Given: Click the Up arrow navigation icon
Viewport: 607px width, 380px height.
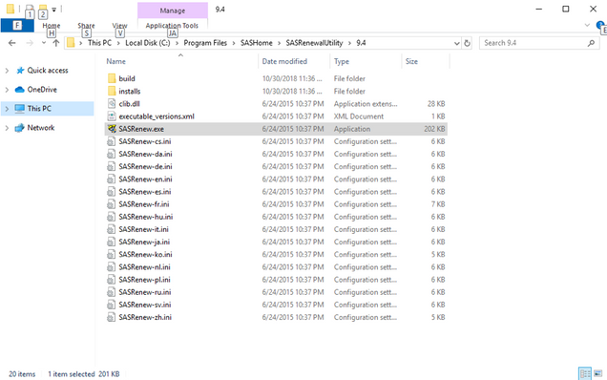Looking at the screenshot, I should tap(56, 43).
